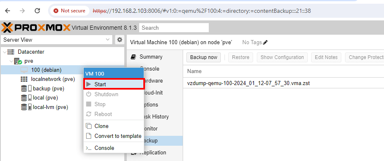This screenshot has height=161, width=384.
Task: Open the Task History tab
Action: [x=155, y=116]
